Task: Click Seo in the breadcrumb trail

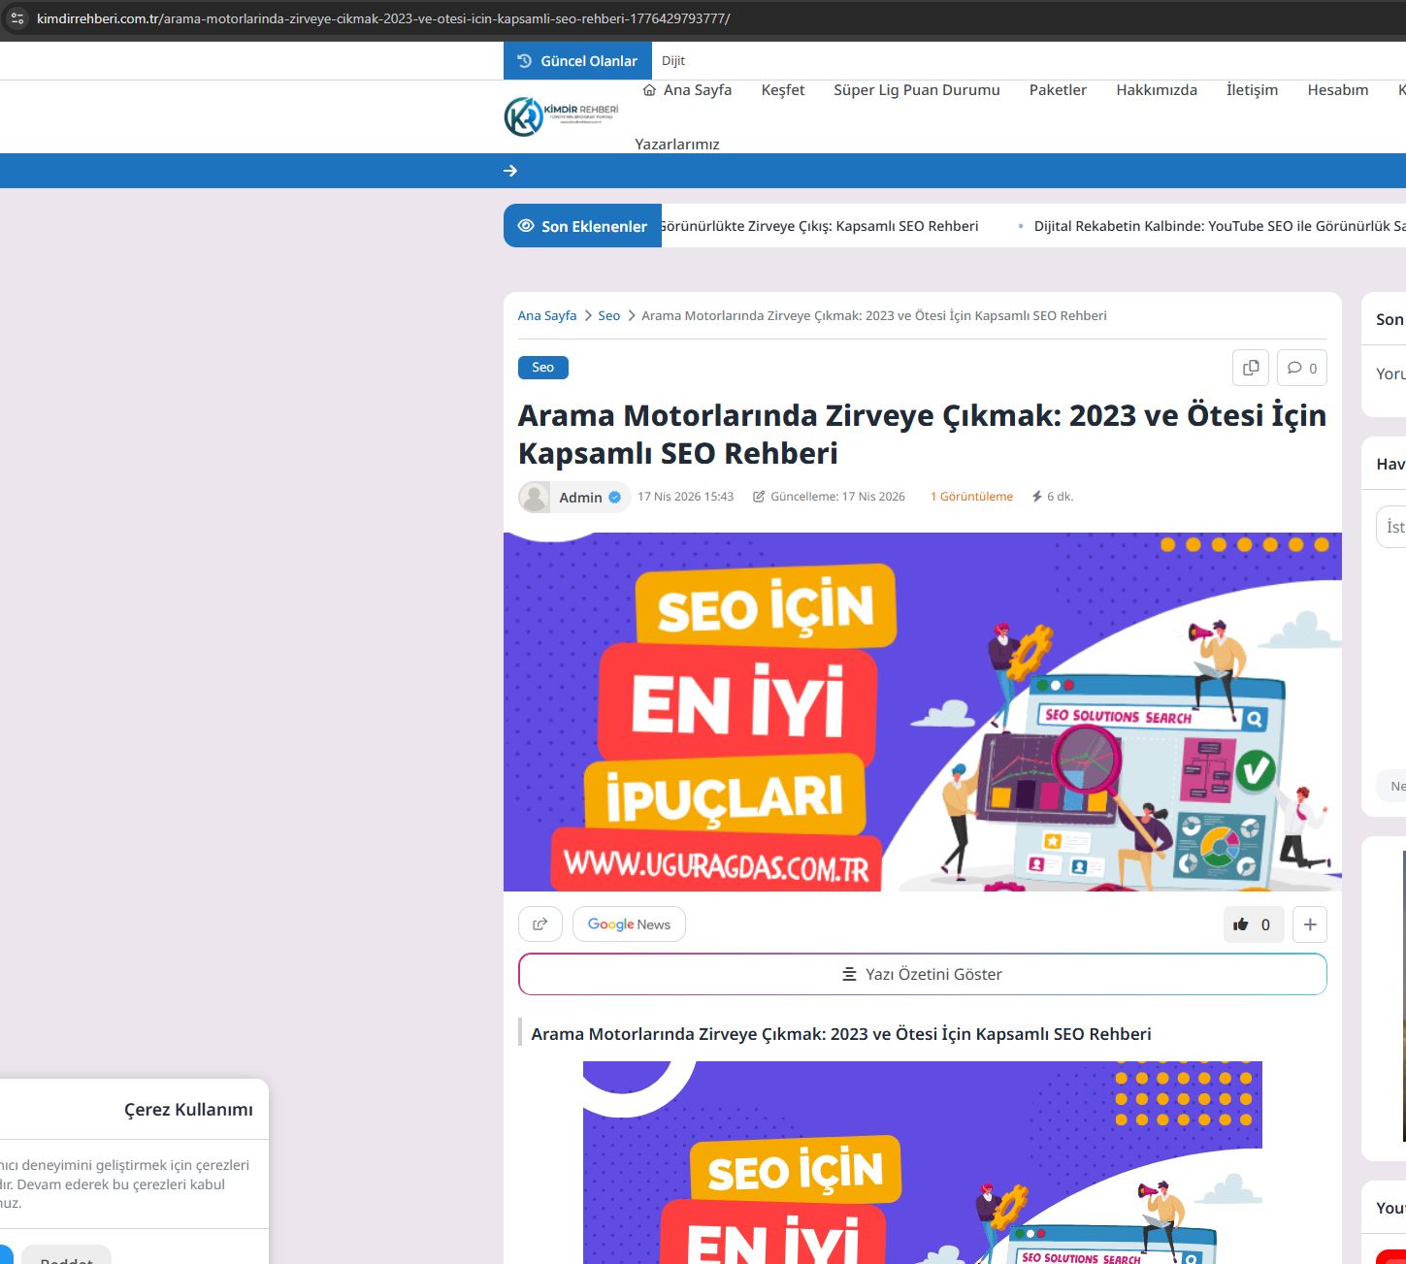Action: (609, 316)
